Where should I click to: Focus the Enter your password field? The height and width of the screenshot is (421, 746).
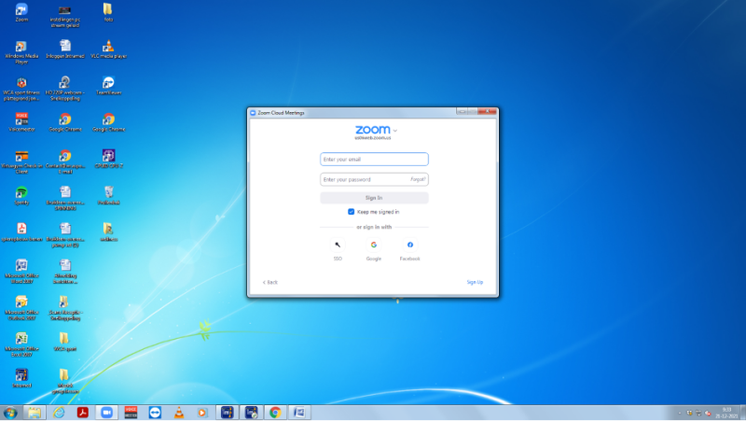coord(364,178)
